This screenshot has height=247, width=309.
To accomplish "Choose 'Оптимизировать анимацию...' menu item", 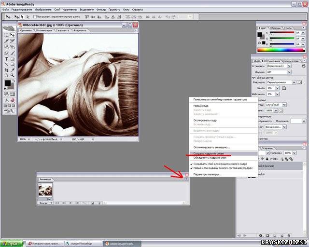I will click(x=211, y=147).
